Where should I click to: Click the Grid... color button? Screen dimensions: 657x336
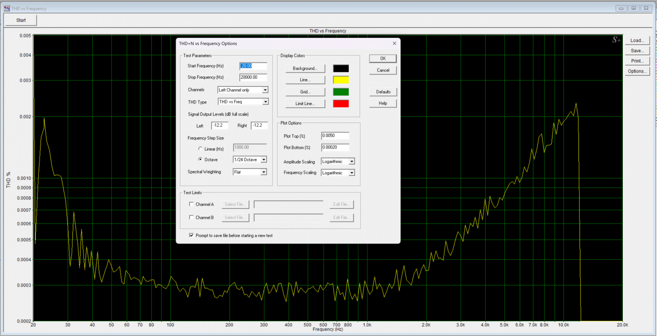coord(305,92)
